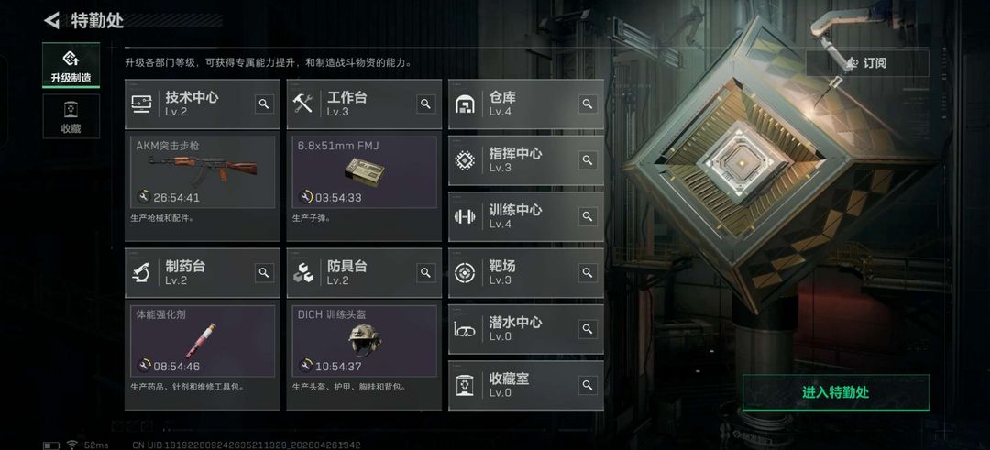Select the AKM突击步枪 production item
This screenshot has height=450, width=990.
point(203,172)
